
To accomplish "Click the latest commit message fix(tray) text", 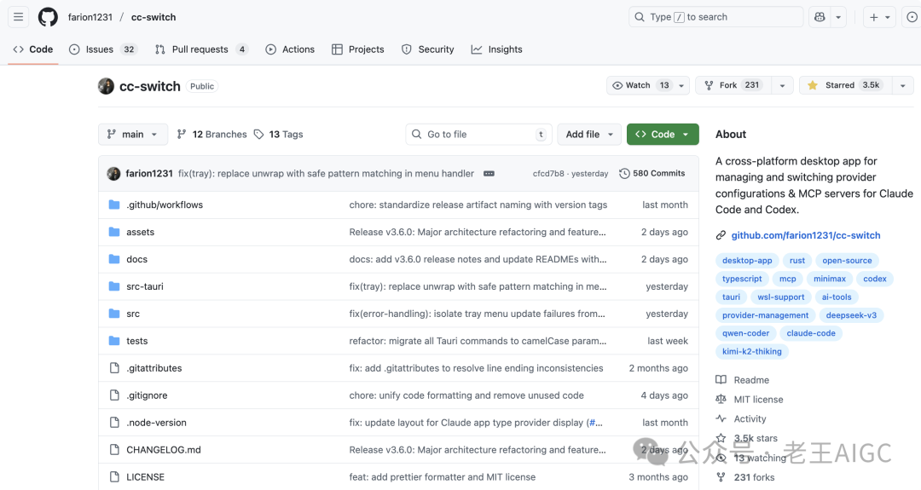I will tap(326, 174).
